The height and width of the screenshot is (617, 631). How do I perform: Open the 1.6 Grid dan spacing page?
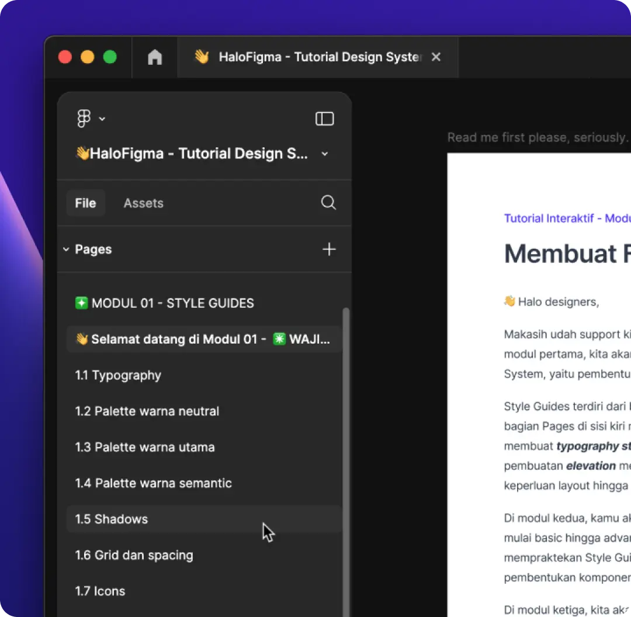coord(204,555)
